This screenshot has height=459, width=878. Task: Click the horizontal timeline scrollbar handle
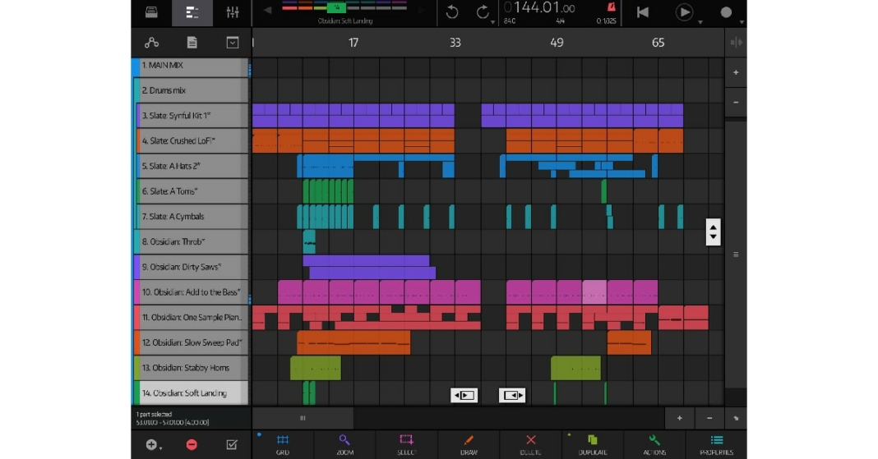(x=303, y=418)
